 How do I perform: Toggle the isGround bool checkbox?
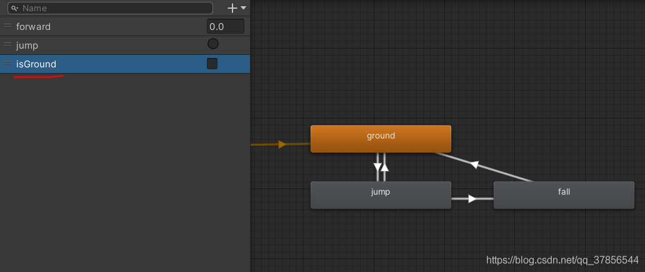click(x=212, y=64)
